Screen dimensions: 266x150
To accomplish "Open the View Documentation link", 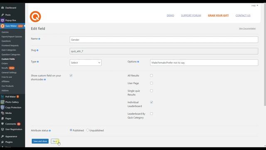I will tap(247, 28).
